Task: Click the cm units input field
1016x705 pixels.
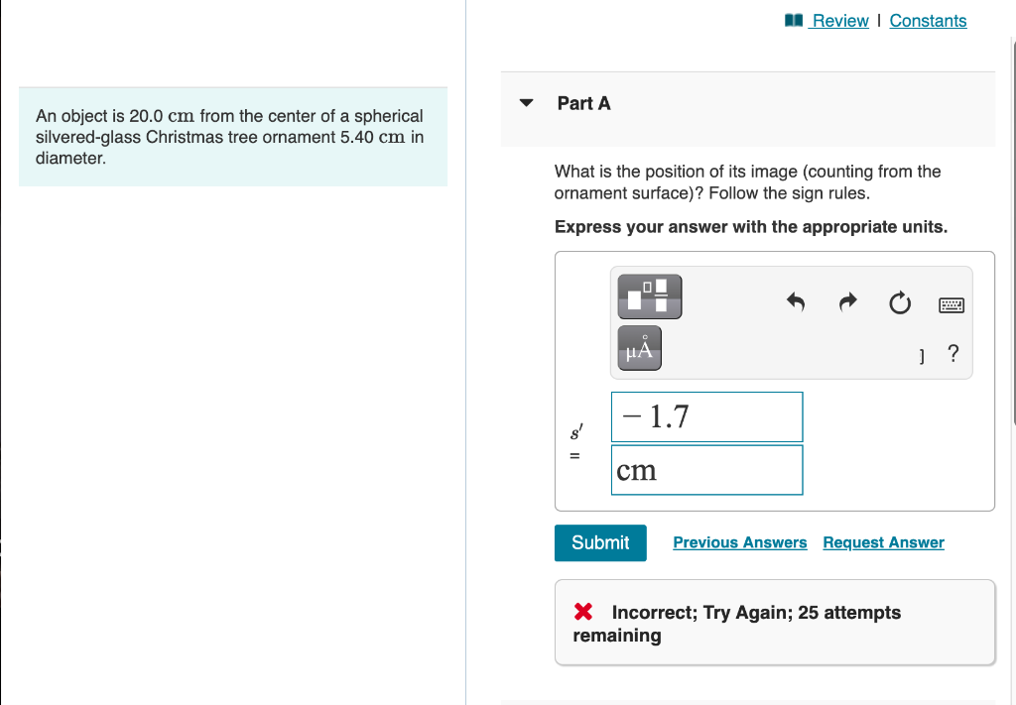Action: 706,469
